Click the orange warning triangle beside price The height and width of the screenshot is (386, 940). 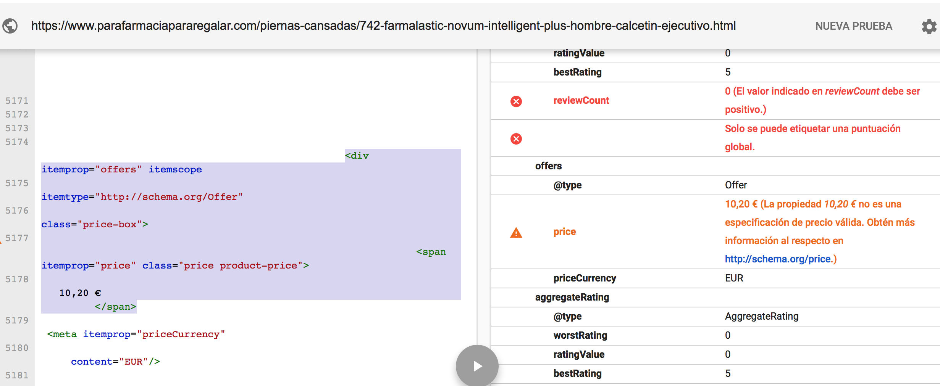(x=516, y=233)
